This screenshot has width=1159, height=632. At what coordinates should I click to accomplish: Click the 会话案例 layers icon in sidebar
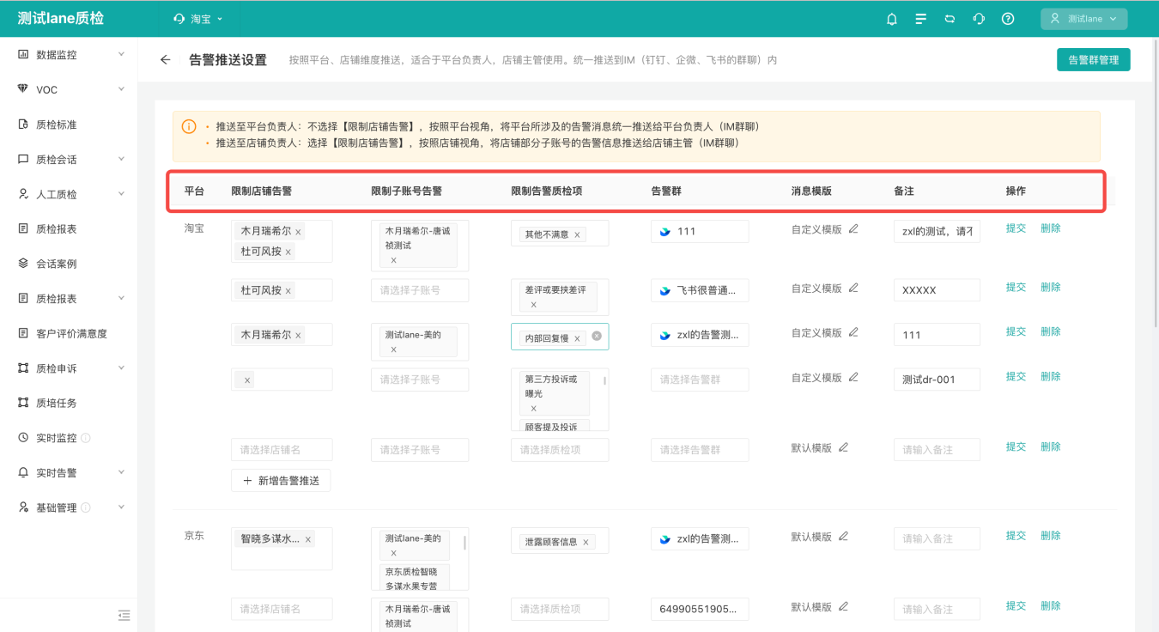[23, 264]
